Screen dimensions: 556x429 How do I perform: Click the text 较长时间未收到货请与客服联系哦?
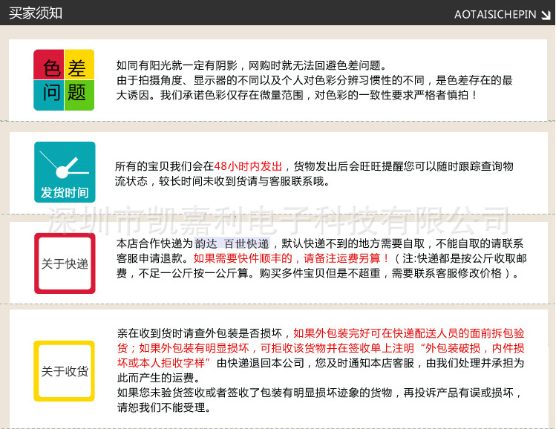(x=244, y=182)
